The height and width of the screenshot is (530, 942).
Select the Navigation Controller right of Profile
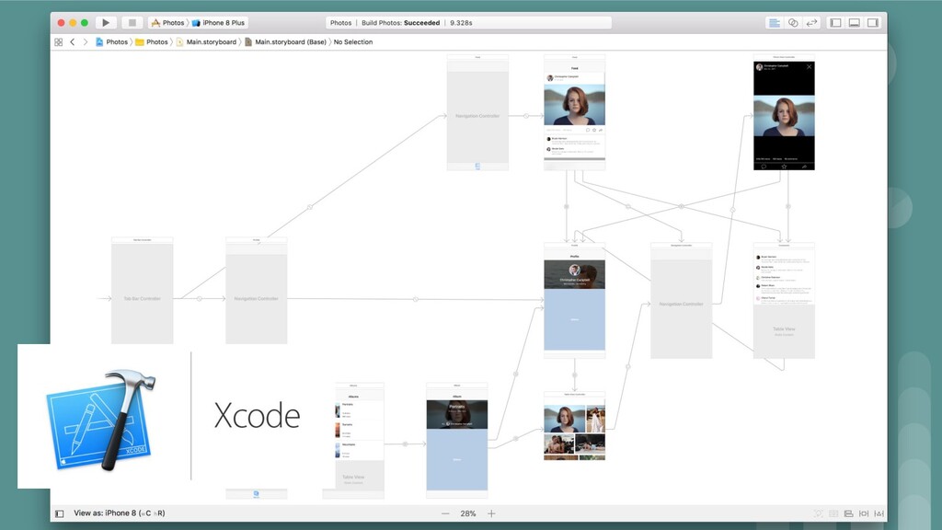tap(682, 301)
